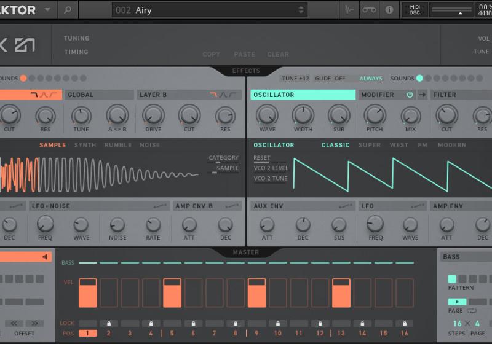Image resolution: width=492 pixels, height=344 pixels.
Task: Switch oscillator to Modern mode
Action: [452, 145]
